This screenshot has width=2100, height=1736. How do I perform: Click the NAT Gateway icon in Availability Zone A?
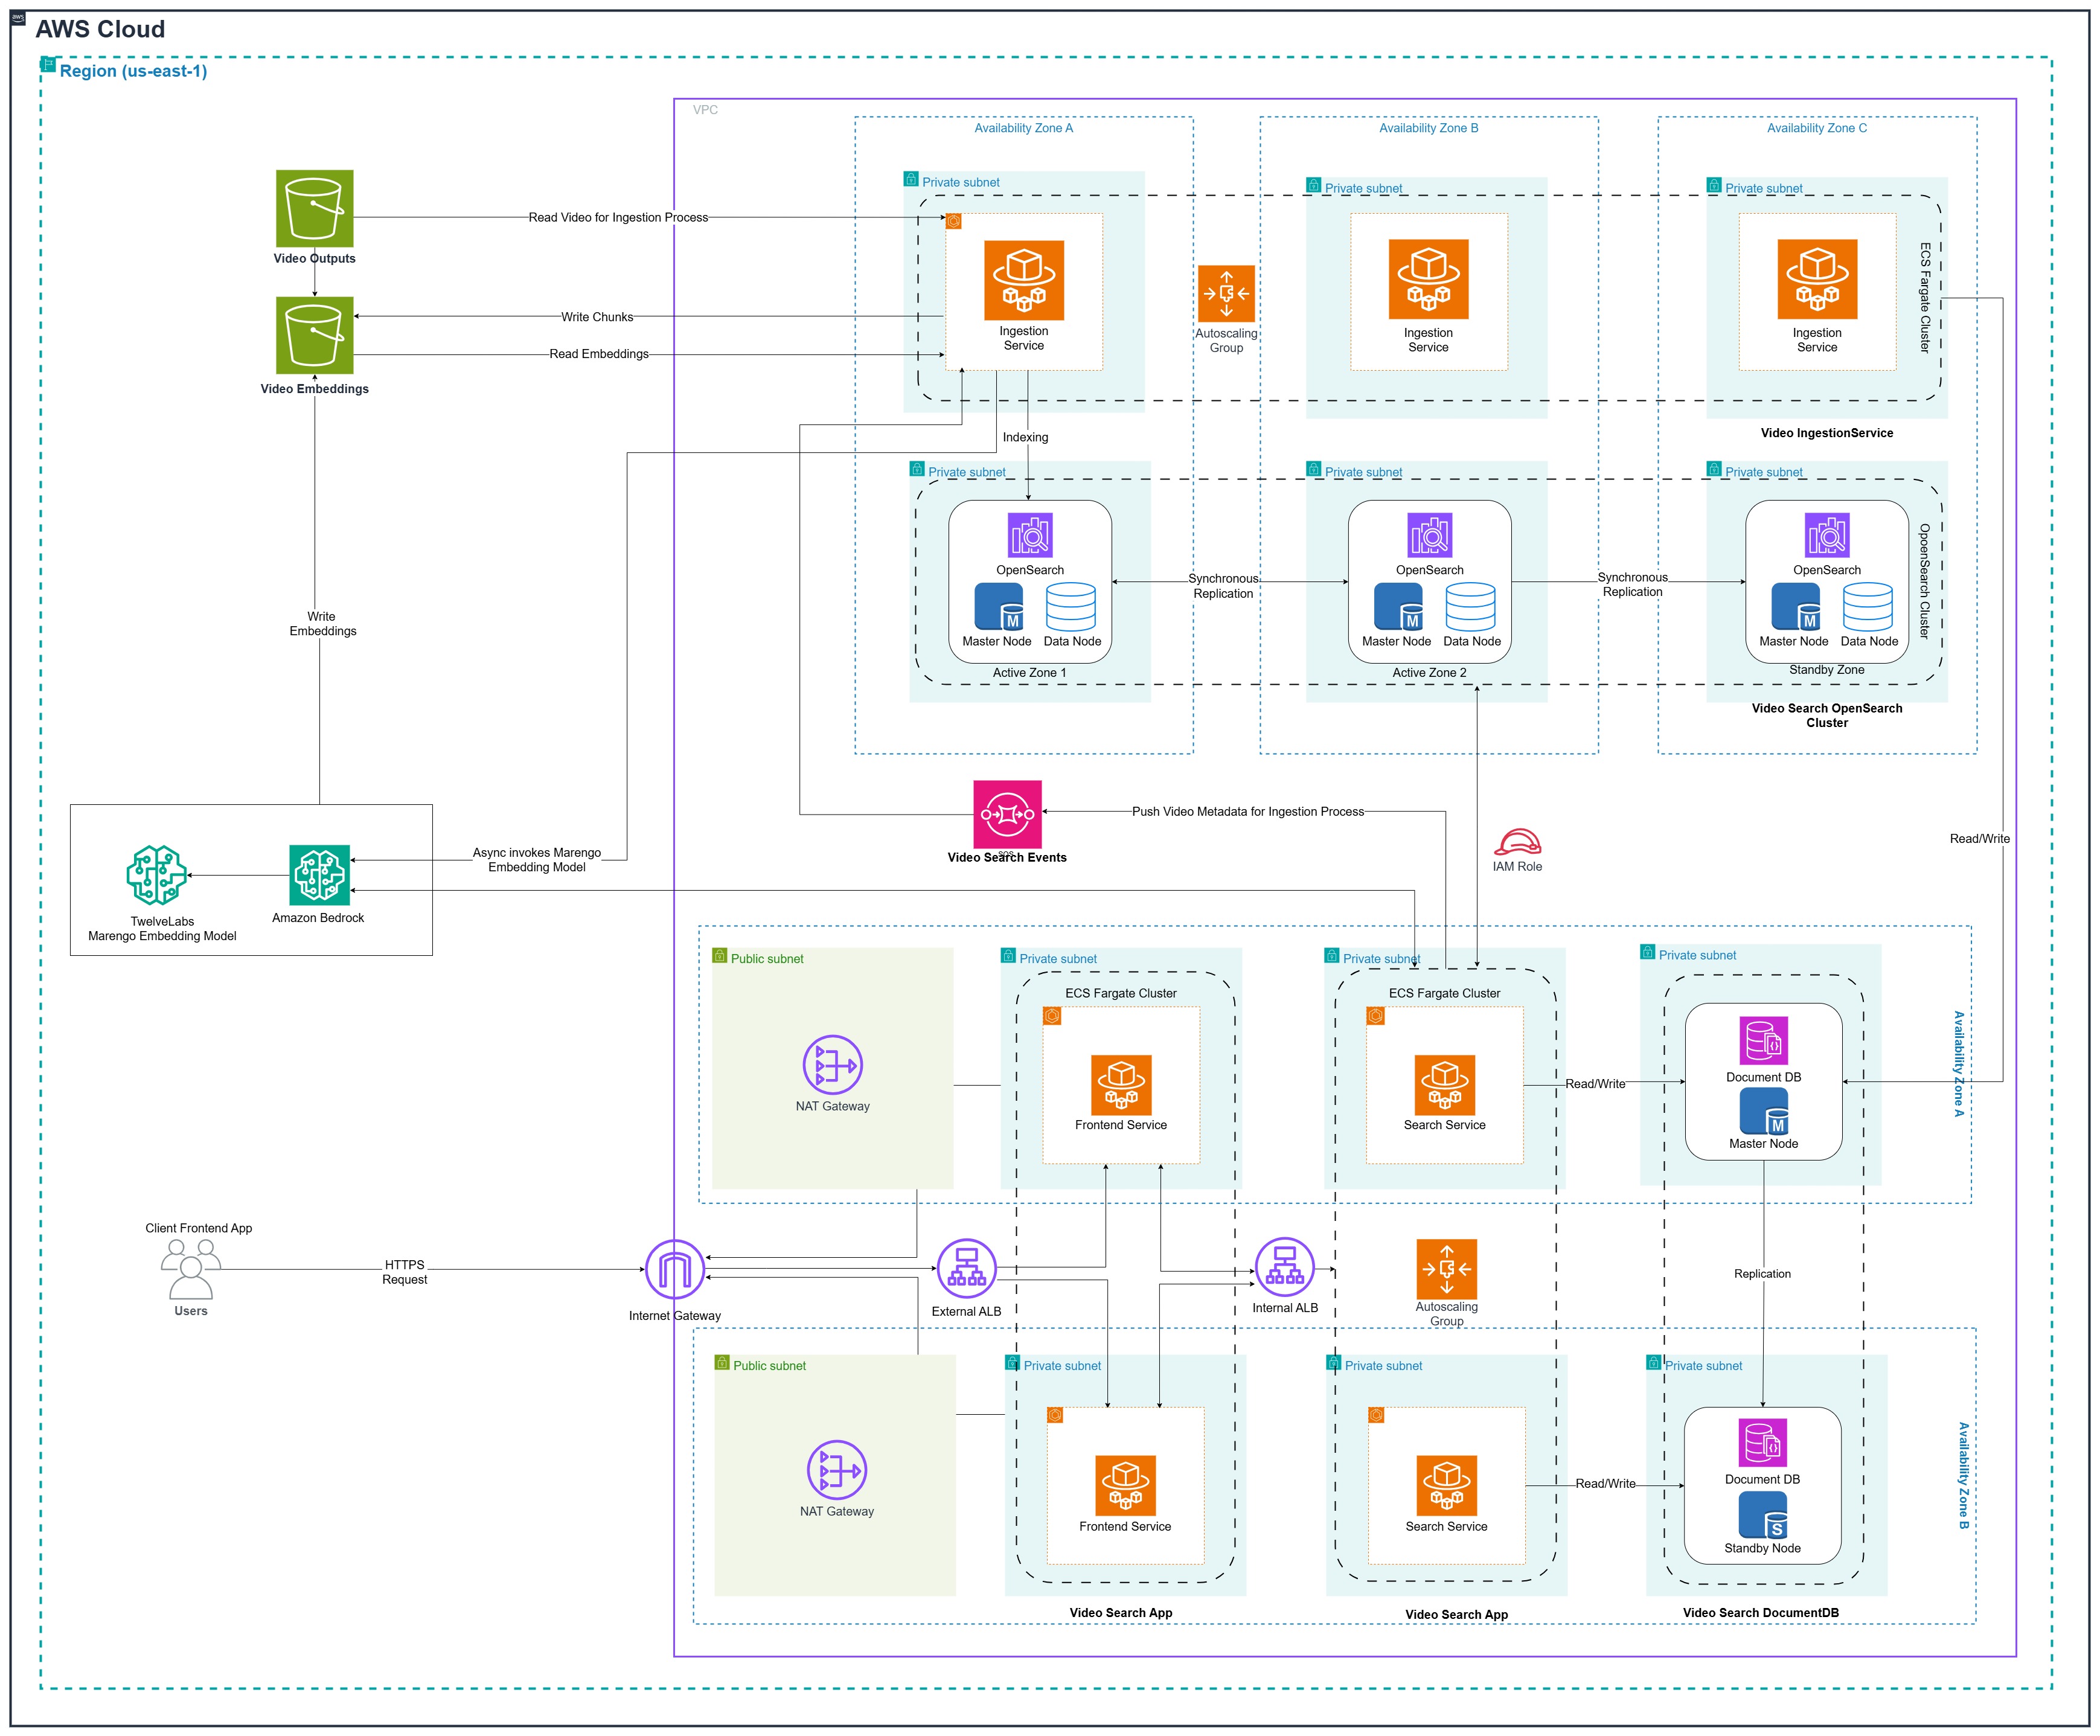point(832,1065)
